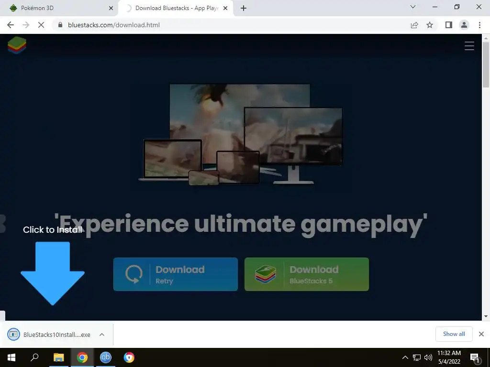
Task: Open File Explorer from the taskbar
Action: (58, 357)
